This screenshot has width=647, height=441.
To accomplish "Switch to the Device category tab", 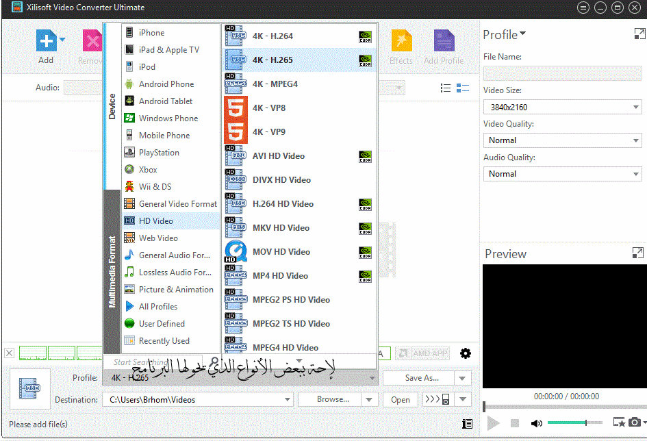I will click(112, 106).
